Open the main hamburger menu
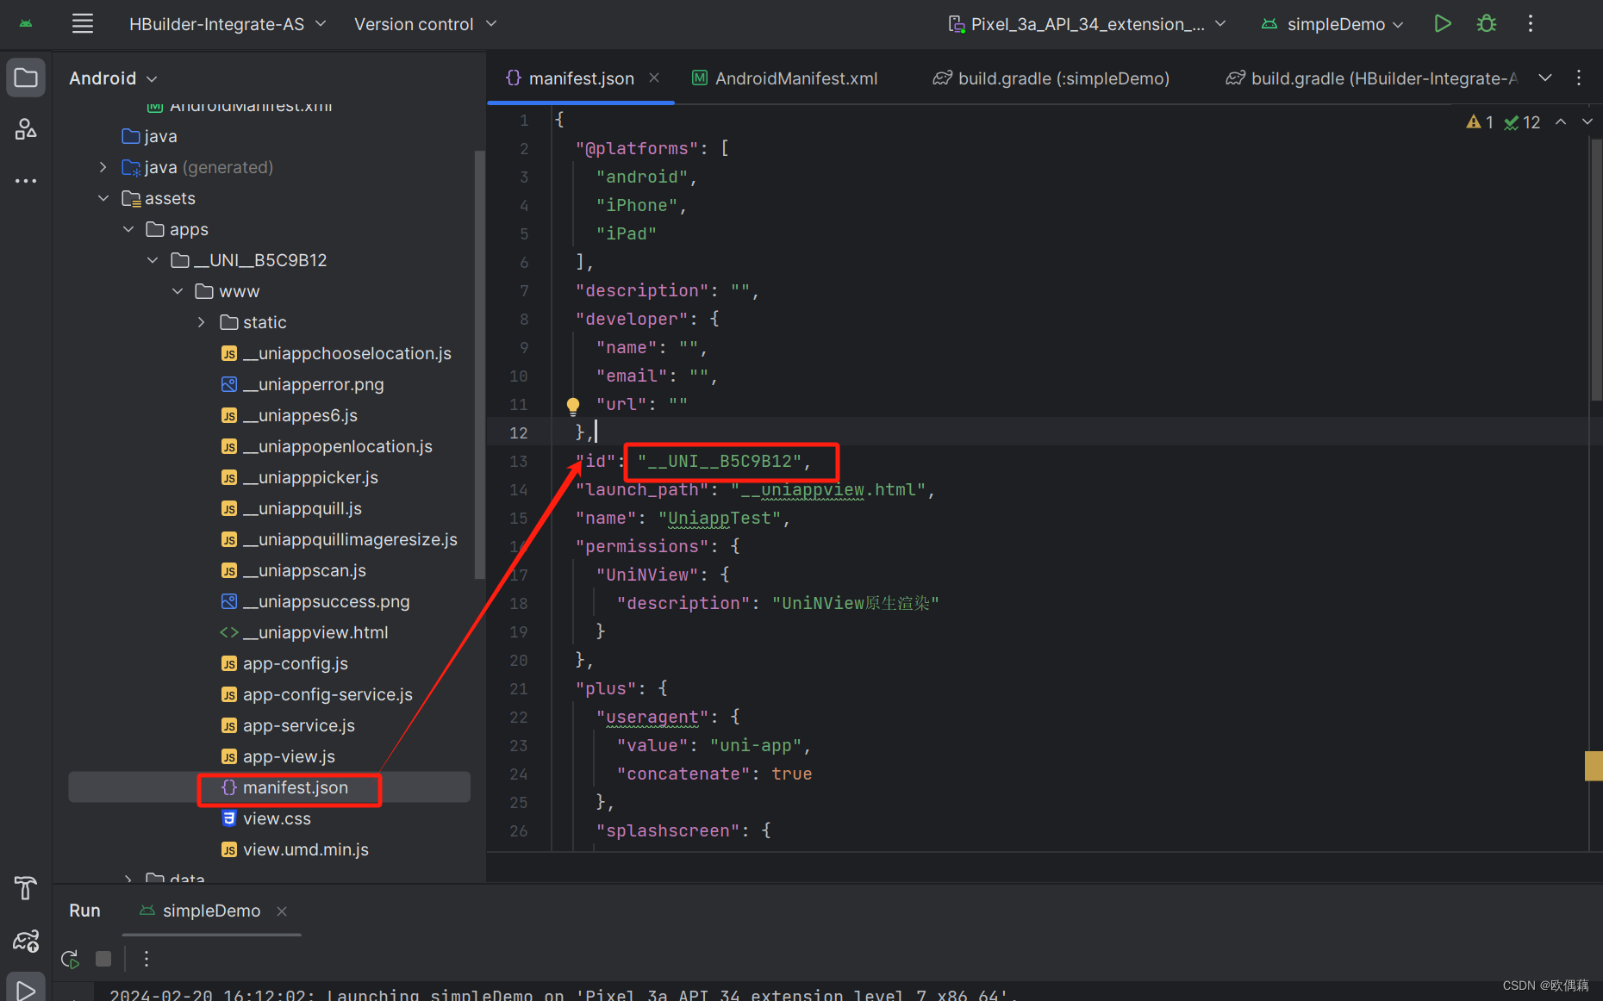The image size is (1603, 1001). tap(83, 24)
